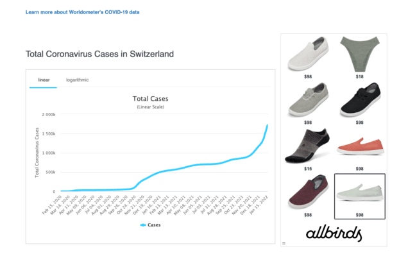
Task: Click the allbirds brand logo
Action: [x=334, y=233]
